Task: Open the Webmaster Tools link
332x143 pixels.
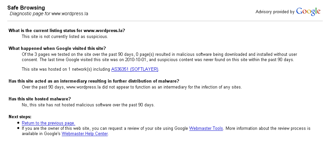Action: pos(206,128)
